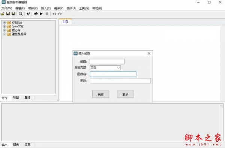The height and width of the screenshot is (148, 225).
Task: Switch to the 输出 bottom tab
Action: pos(4,145)
